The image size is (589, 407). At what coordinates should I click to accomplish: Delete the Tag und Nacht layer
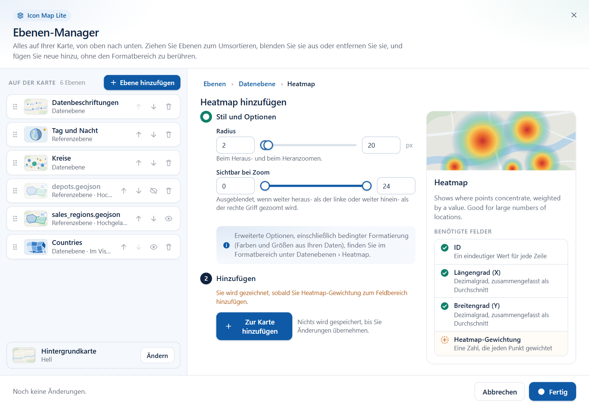[x=169, y=135]
